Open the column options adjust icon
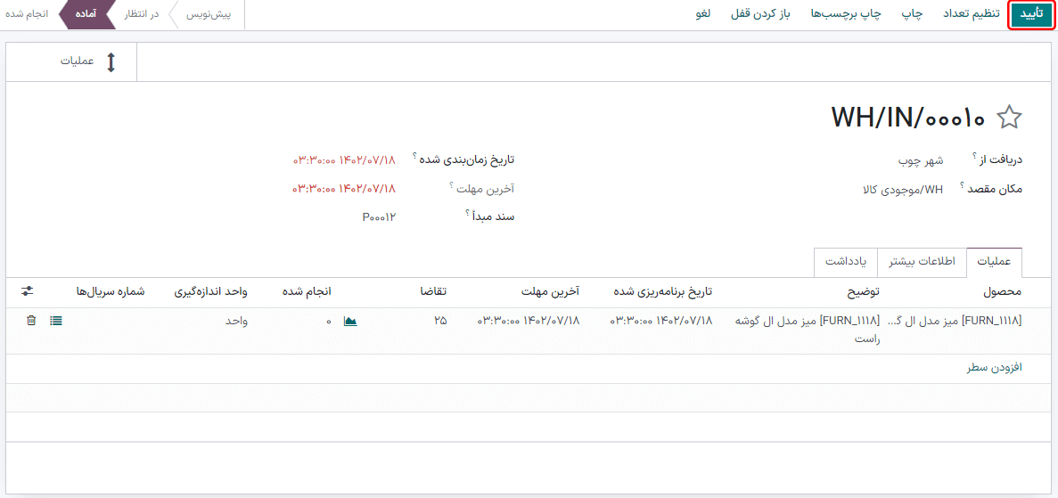Screen dimensions: 1058x498 pyautogui.click(x=27, y=290)
